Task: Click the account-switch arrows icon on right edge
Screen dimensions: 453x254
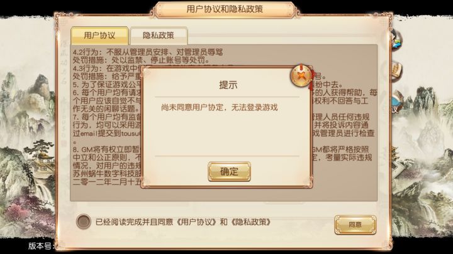Action: 396,40
